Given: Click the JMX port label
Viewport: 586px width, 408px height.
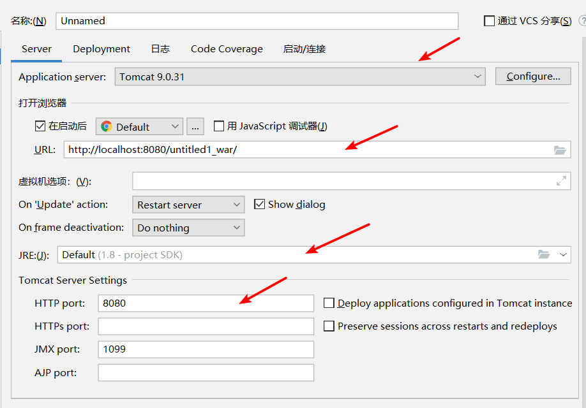Looking at the screenshot, I should (x=57, y=349).
